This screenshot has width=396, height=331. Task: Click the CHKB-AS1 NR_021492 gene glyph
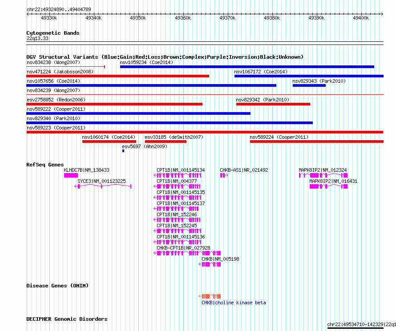click(x=224, y=175)
